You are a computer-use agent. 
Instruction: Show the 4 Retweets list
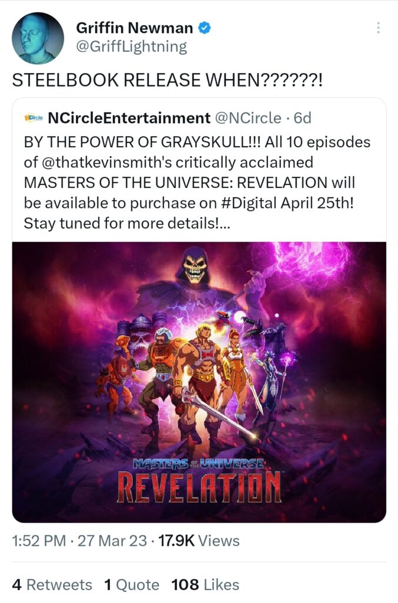52,585
